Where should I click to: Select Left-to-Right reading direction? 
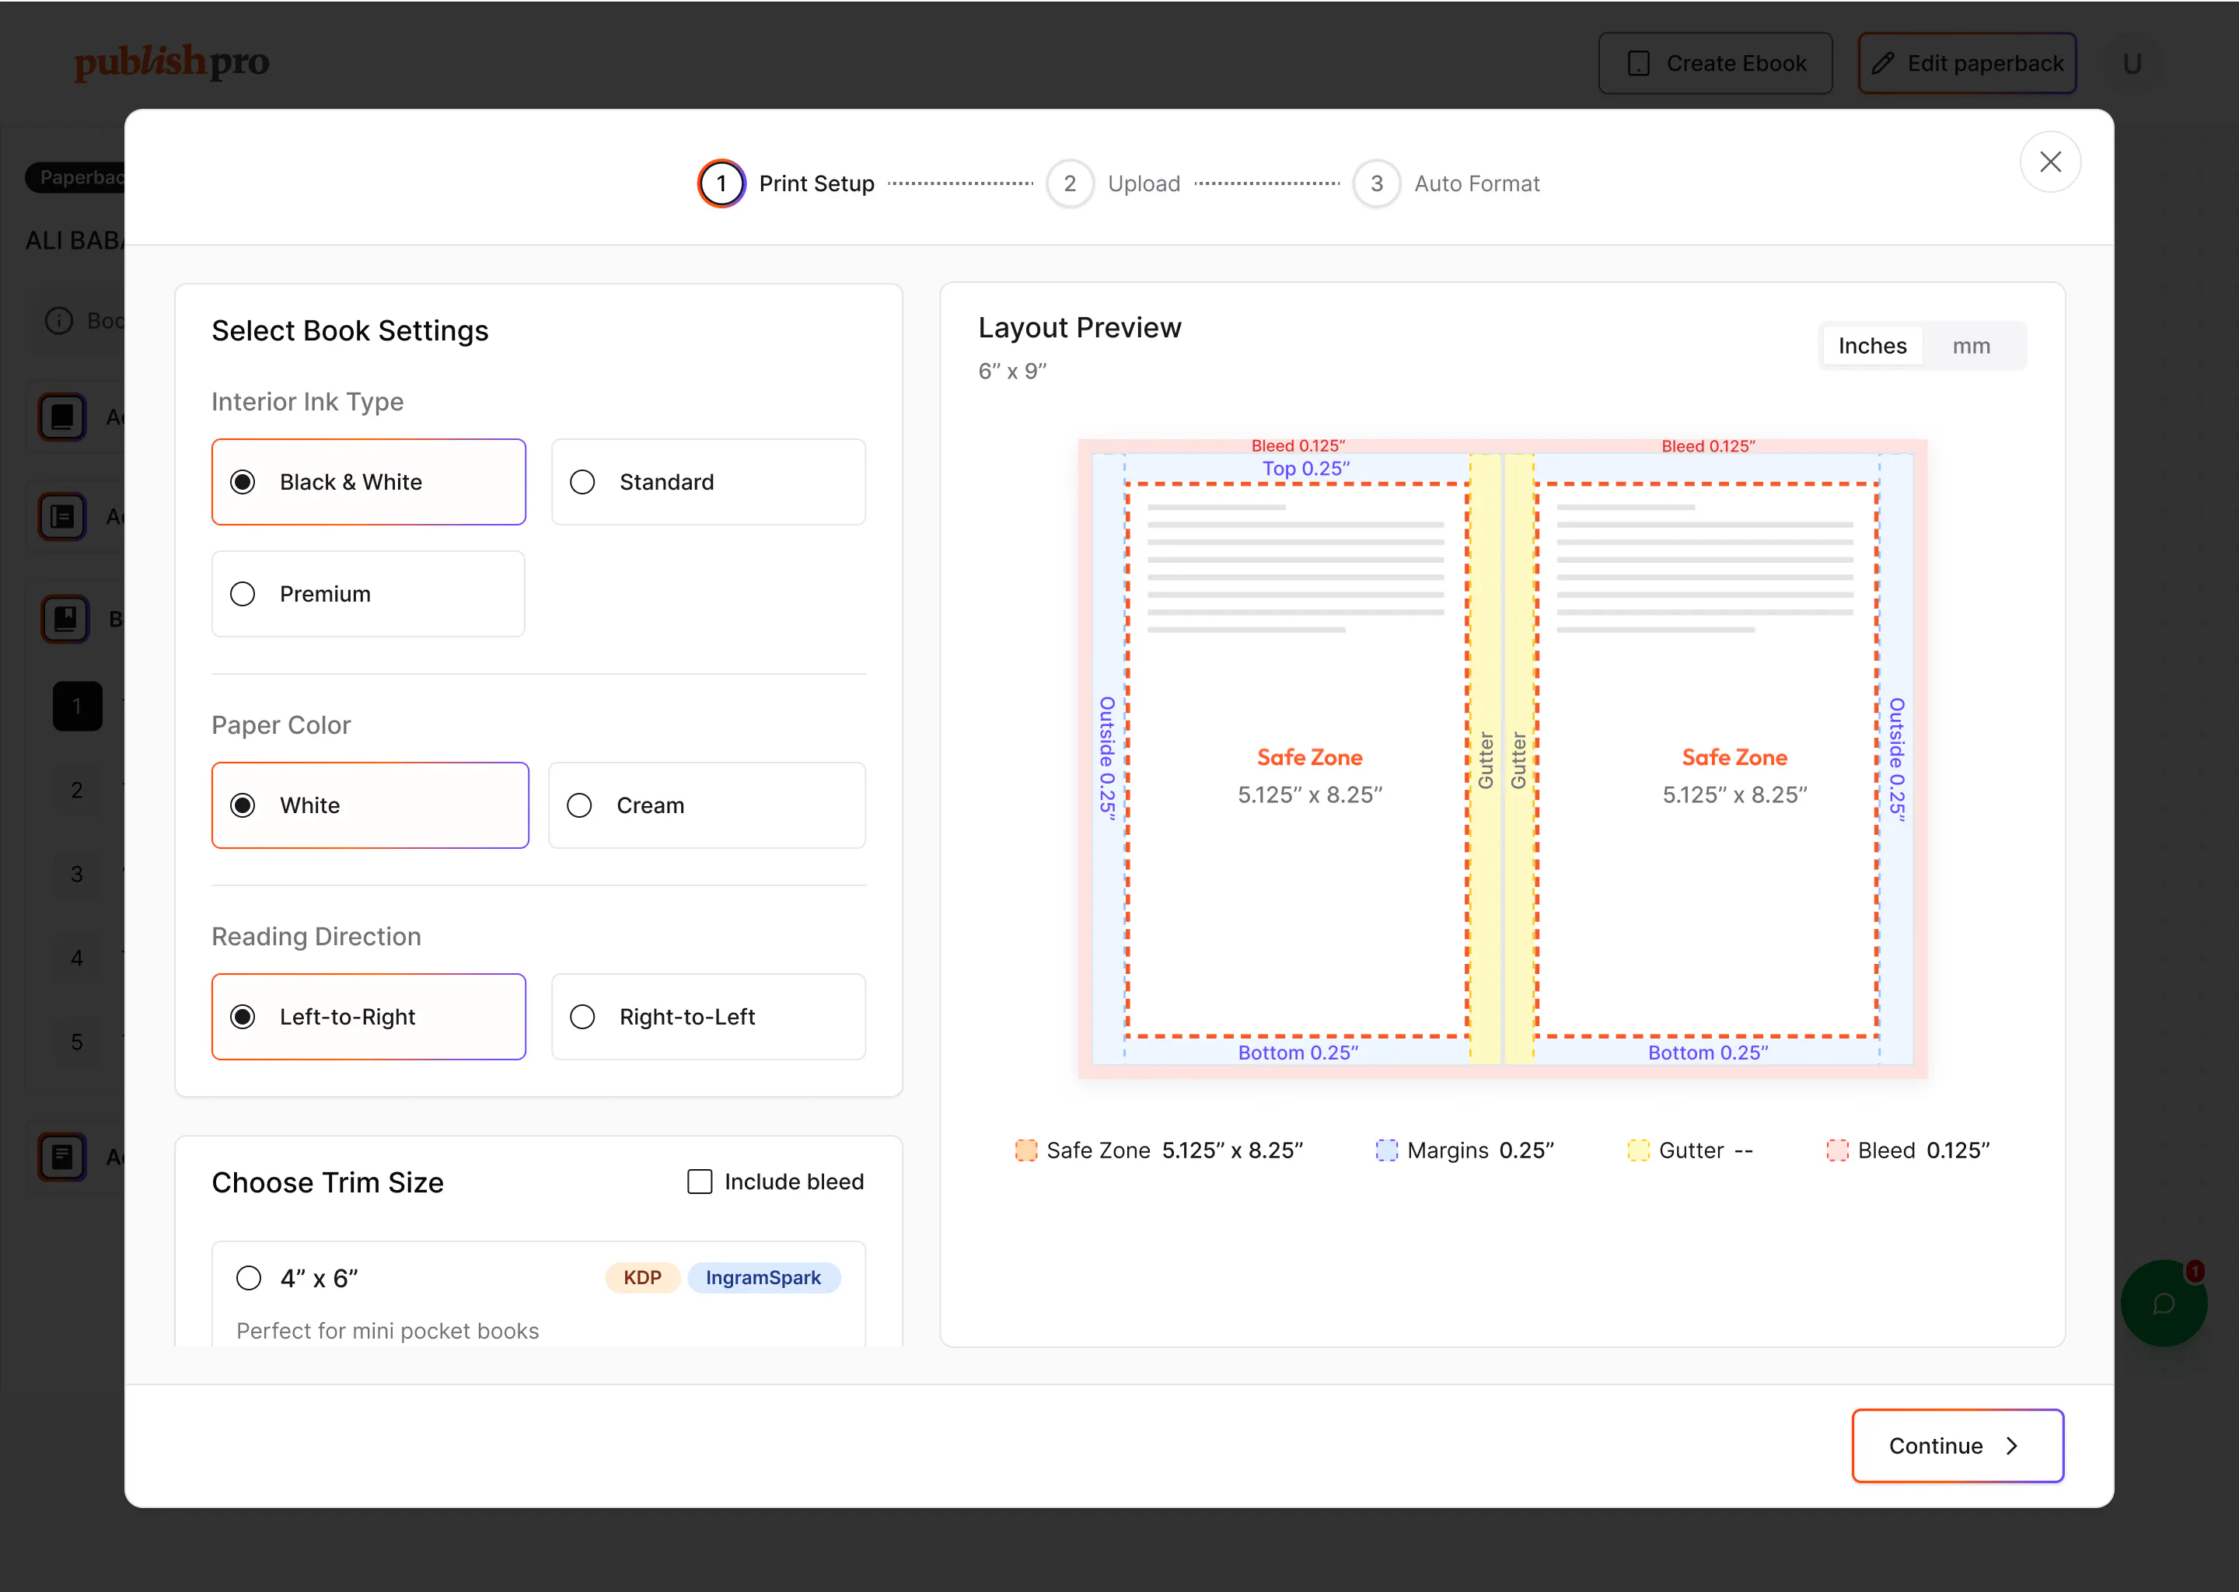point(369,1017)
